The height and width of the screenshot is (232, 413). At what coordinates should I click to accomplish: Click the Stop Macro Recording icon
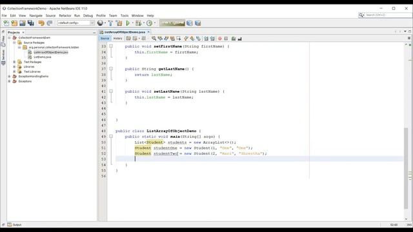(226, 39)
